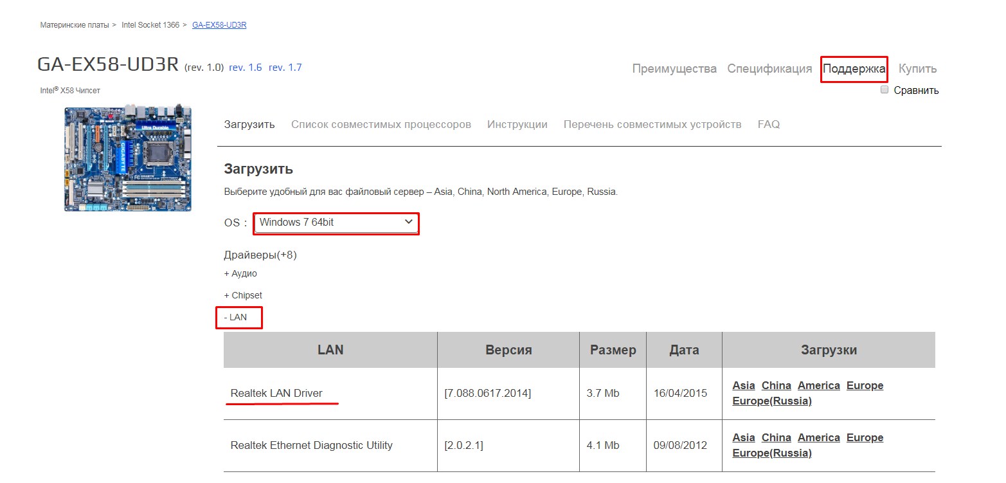Download Ethernet Diagnostic Utility from Asia server
Viewport: 1006px width, 483px height.
(x=744, y=437)
